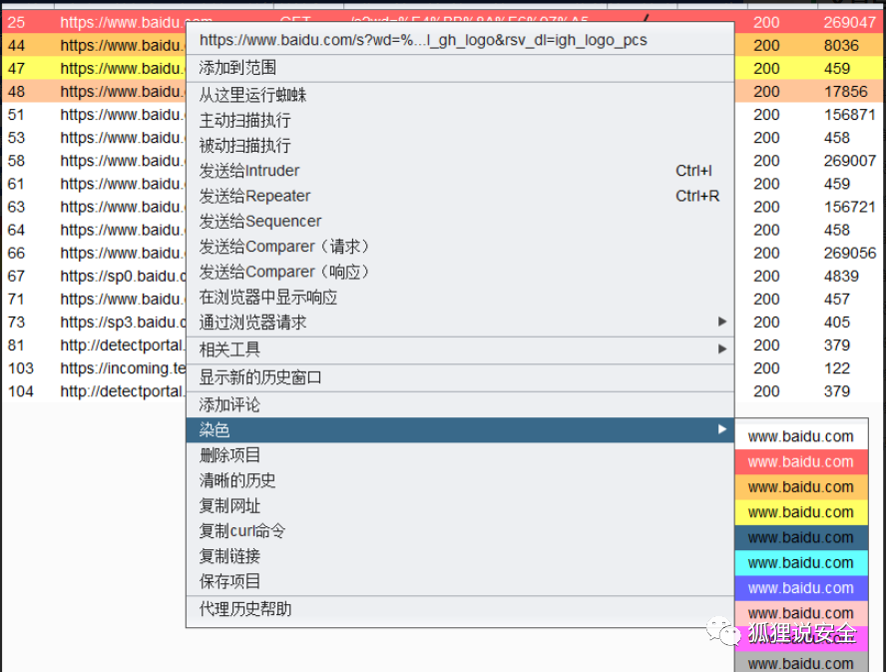
Task: Click length value 17856
Action: (x=845, y=92)
